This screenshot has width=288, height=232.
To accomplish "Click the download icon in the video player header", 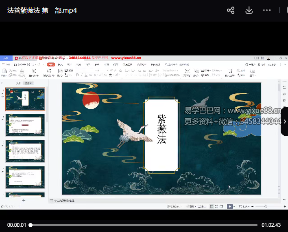I will click(249, 10).
